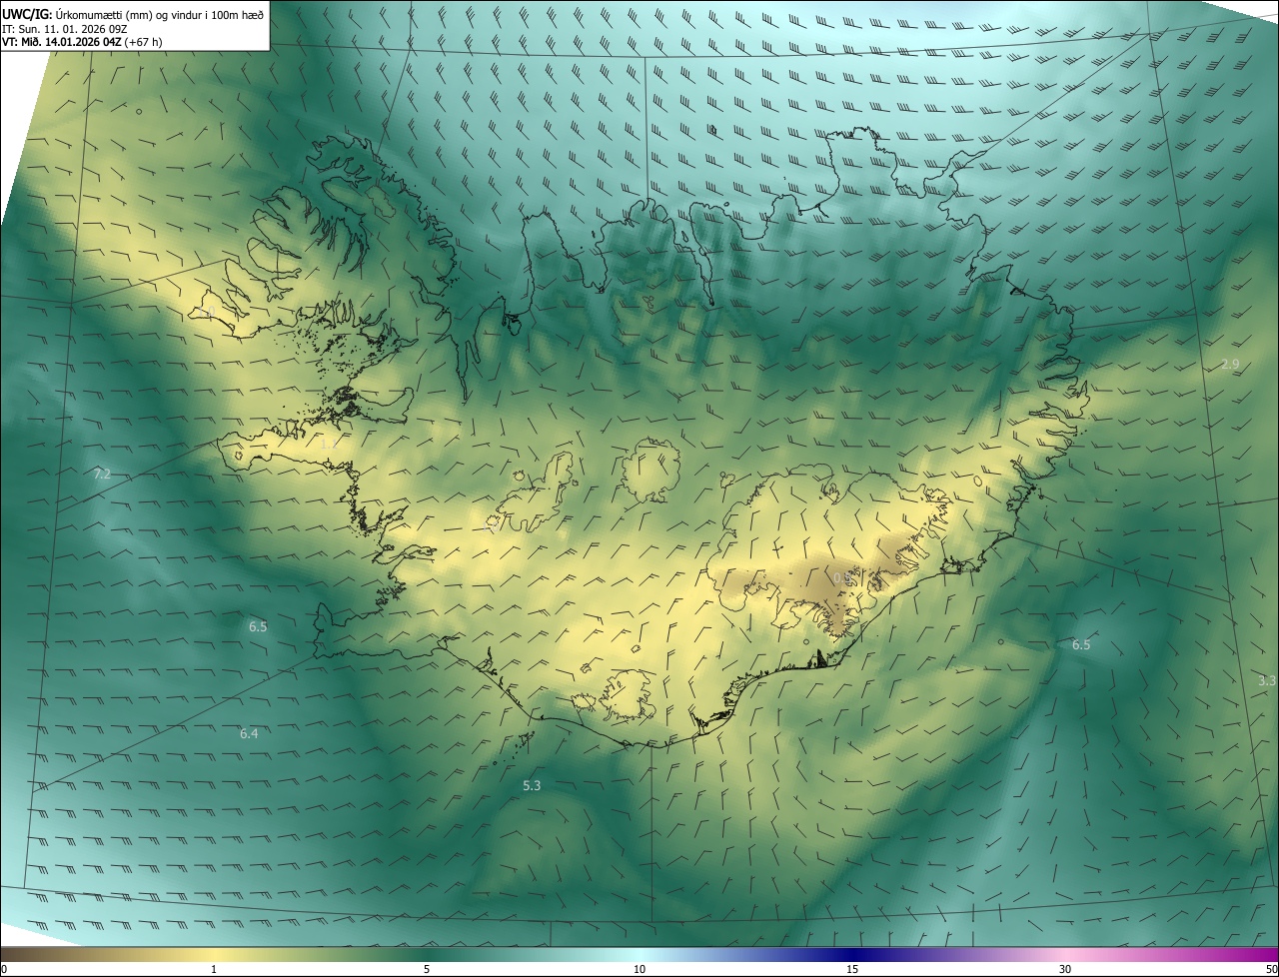
Task: Click the UWC/IG Úrkomumætti title line
Action: 133,14
